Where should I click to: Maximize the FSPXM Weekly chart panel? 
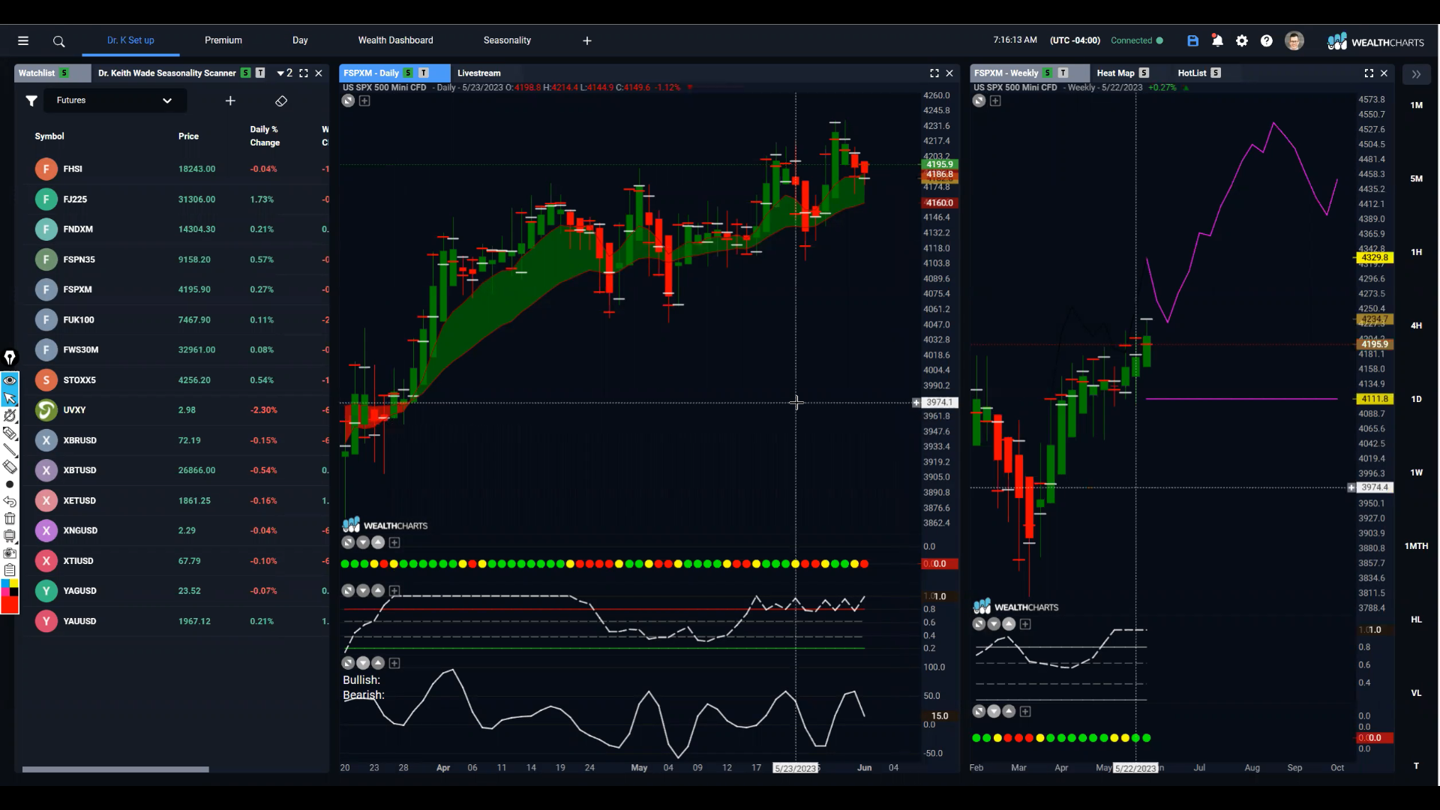[1369, 73]
